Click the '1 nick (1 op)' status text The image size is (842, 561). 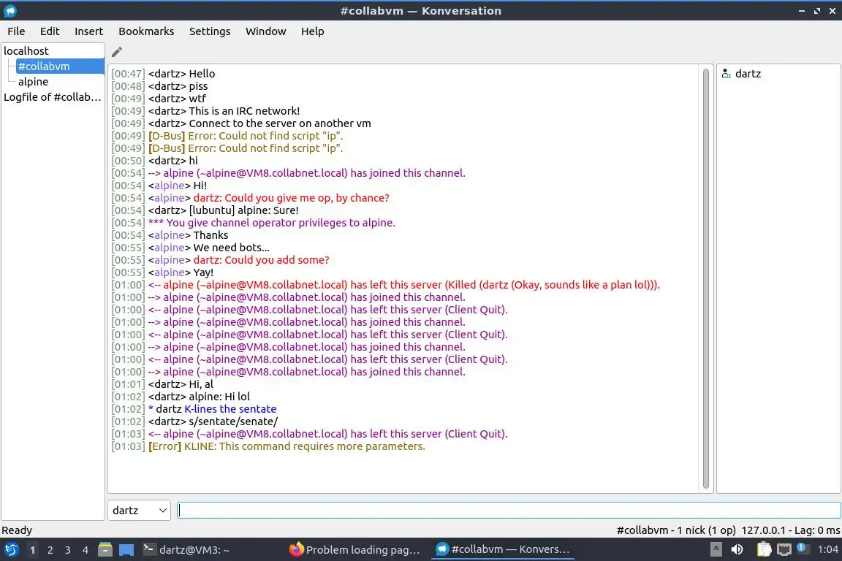pos(706,530)
